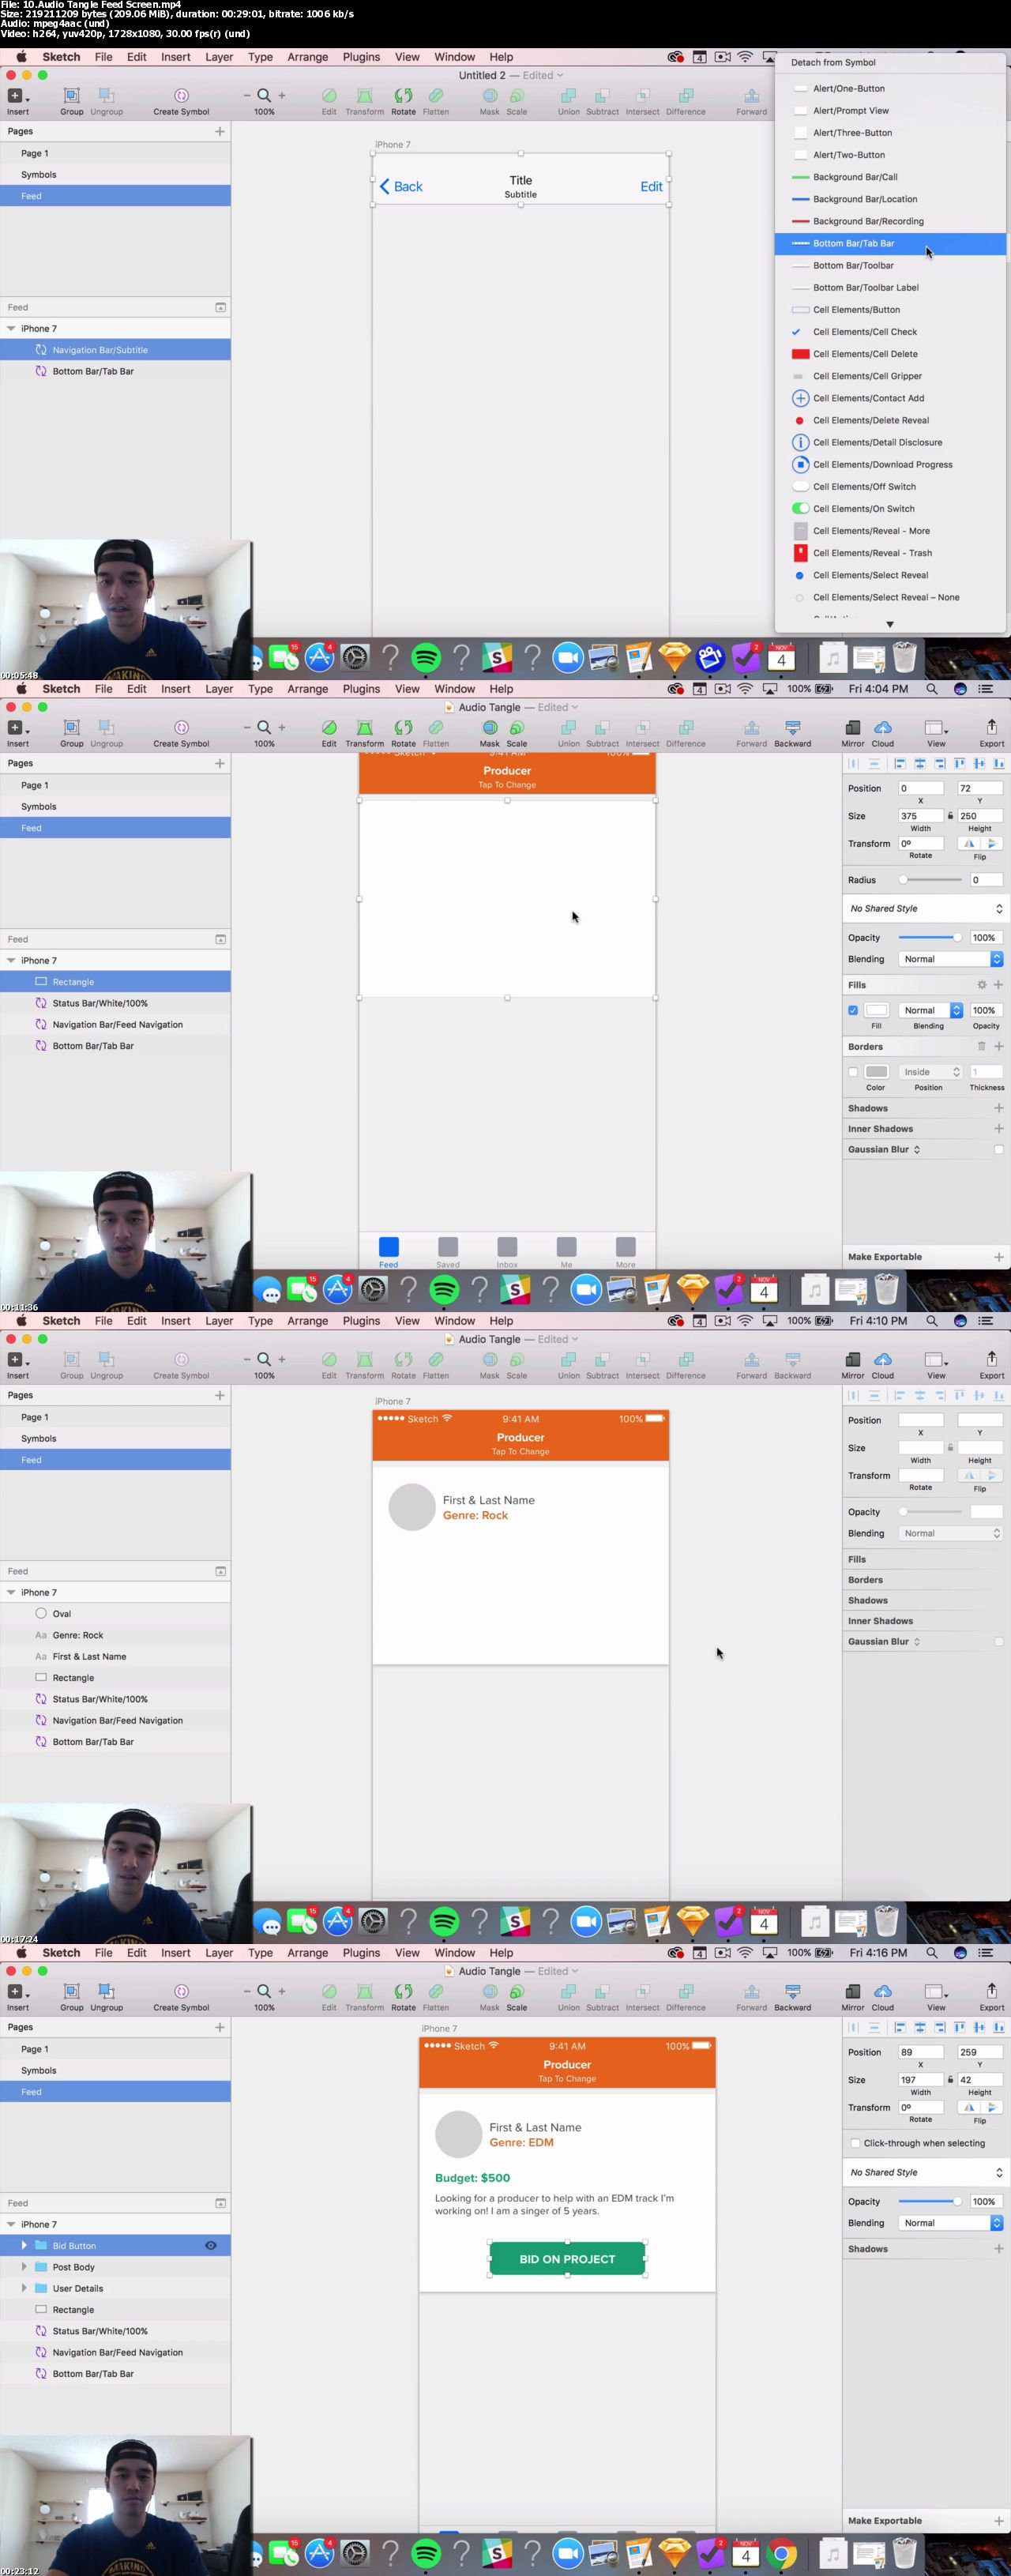The image size is (1011, 2576).
Task: Hide the Bid Button layer using the eye icon
Action: click(210, 2245)
